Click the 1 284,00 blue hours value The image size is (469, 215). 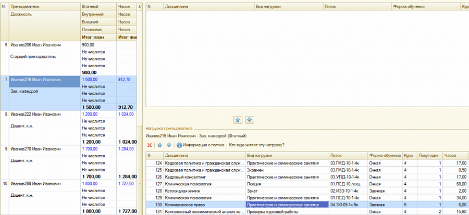coord(126,149)
